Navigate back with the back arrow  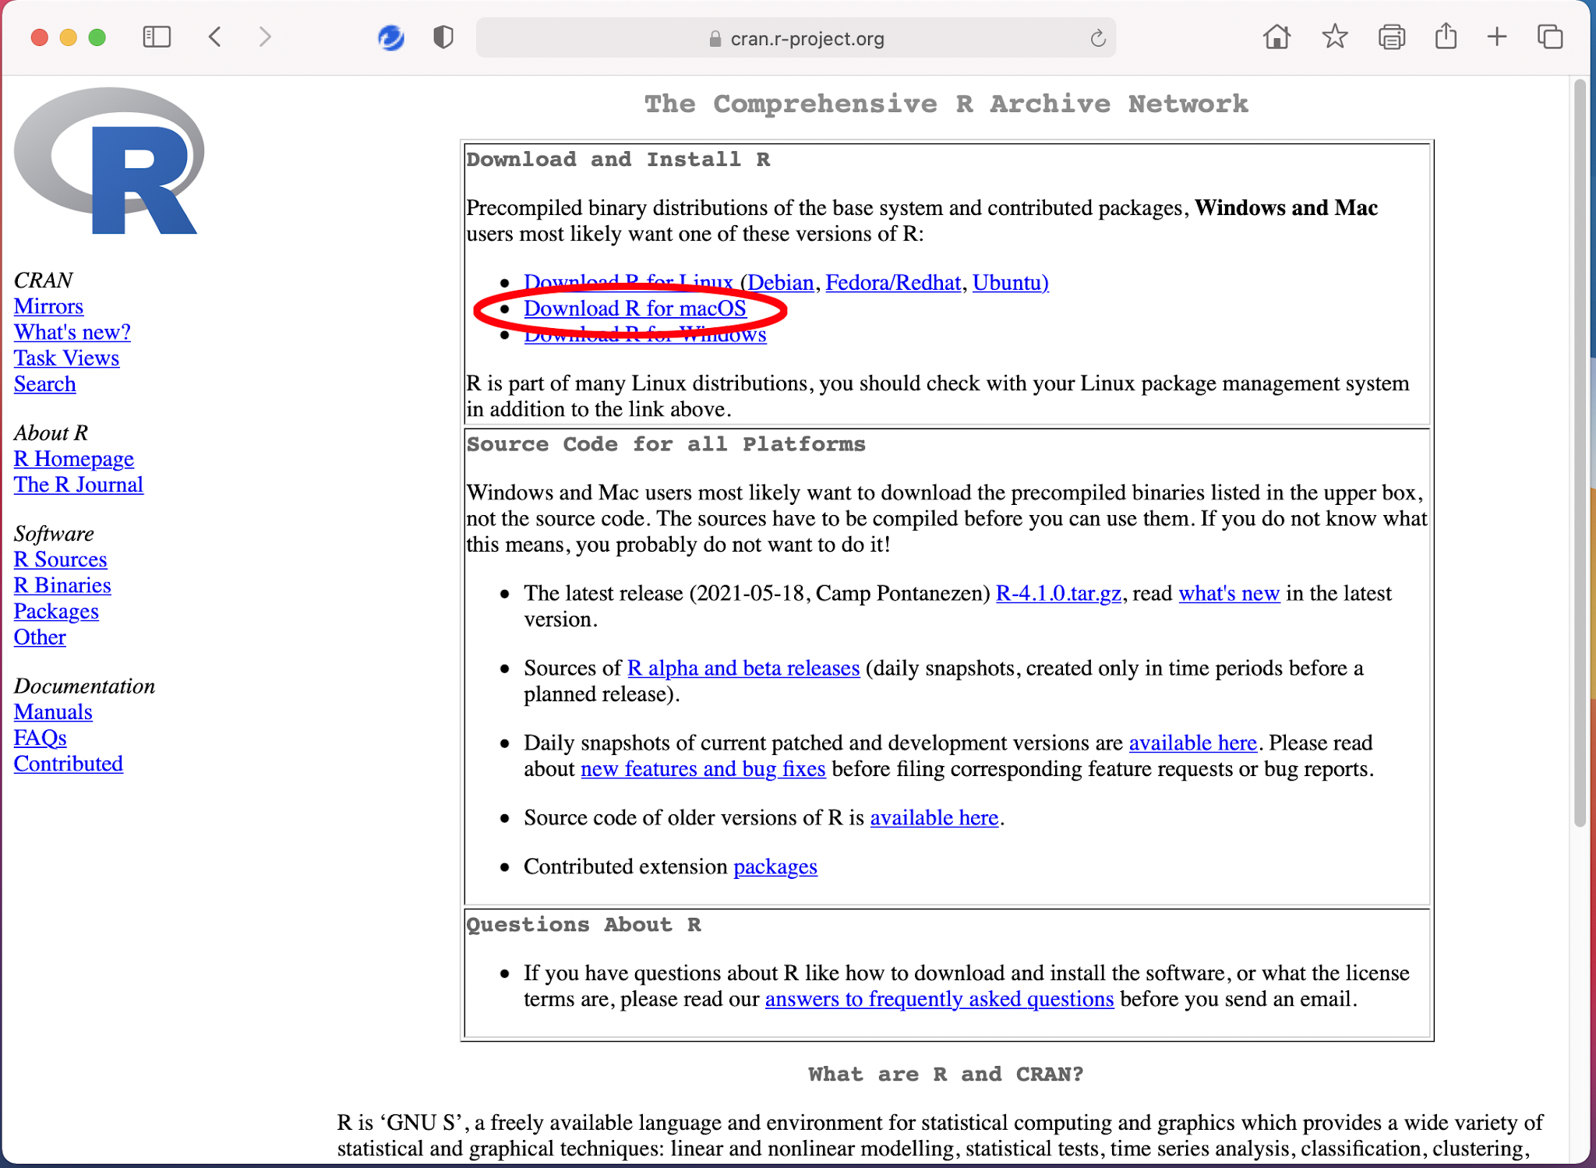(x=215, y=37)
